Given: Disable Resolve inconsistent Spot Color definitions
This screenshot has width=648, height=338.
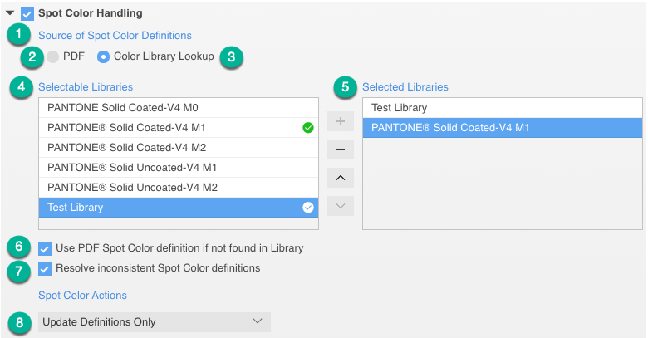Looking at the screenshot, I should tap(45, 269).
